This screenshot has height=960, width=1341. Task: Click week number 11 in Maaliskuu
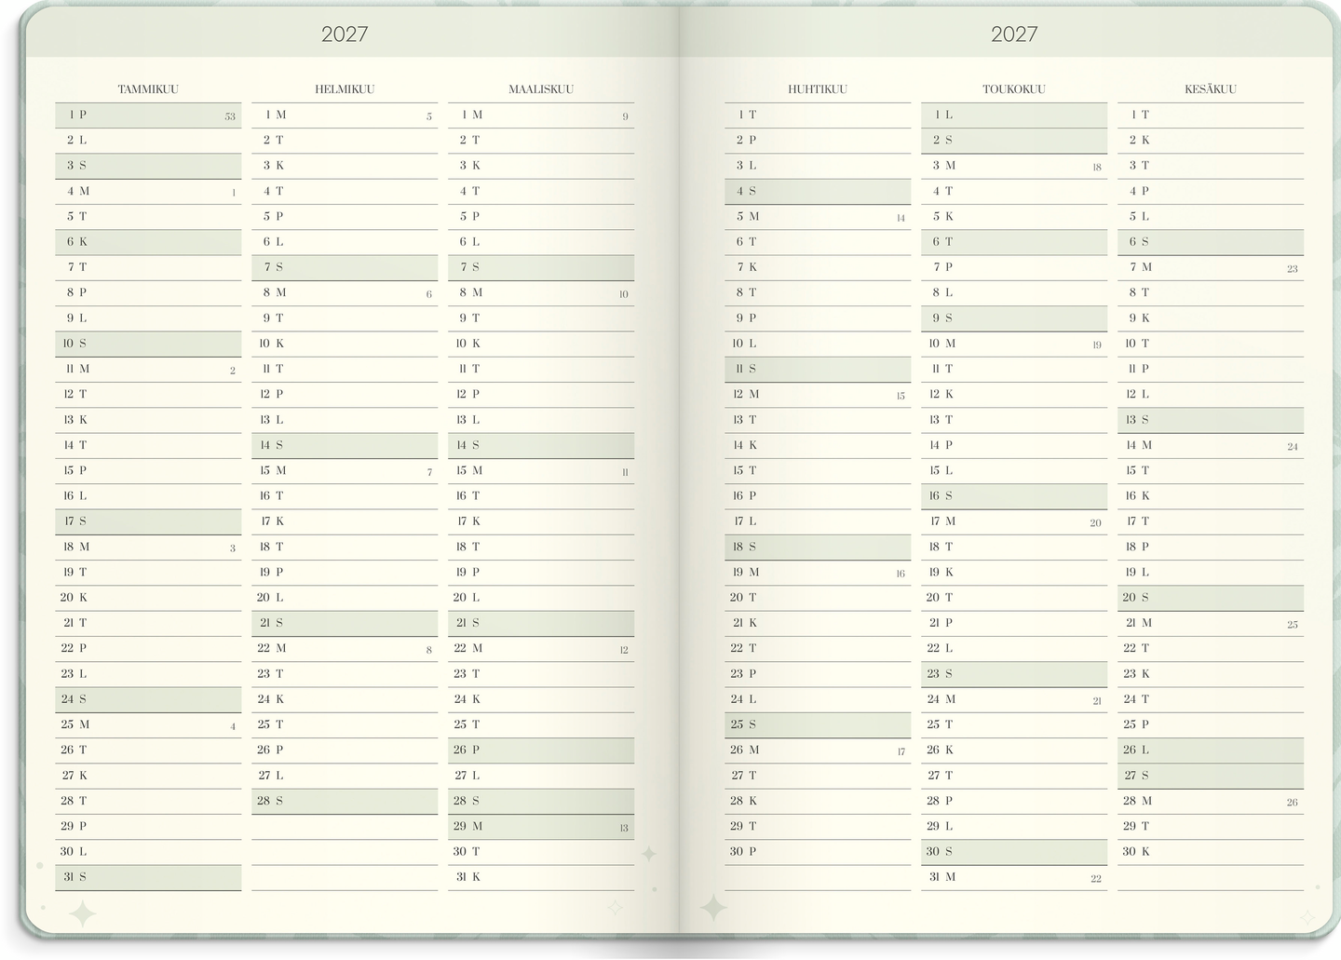coord(625,472)
